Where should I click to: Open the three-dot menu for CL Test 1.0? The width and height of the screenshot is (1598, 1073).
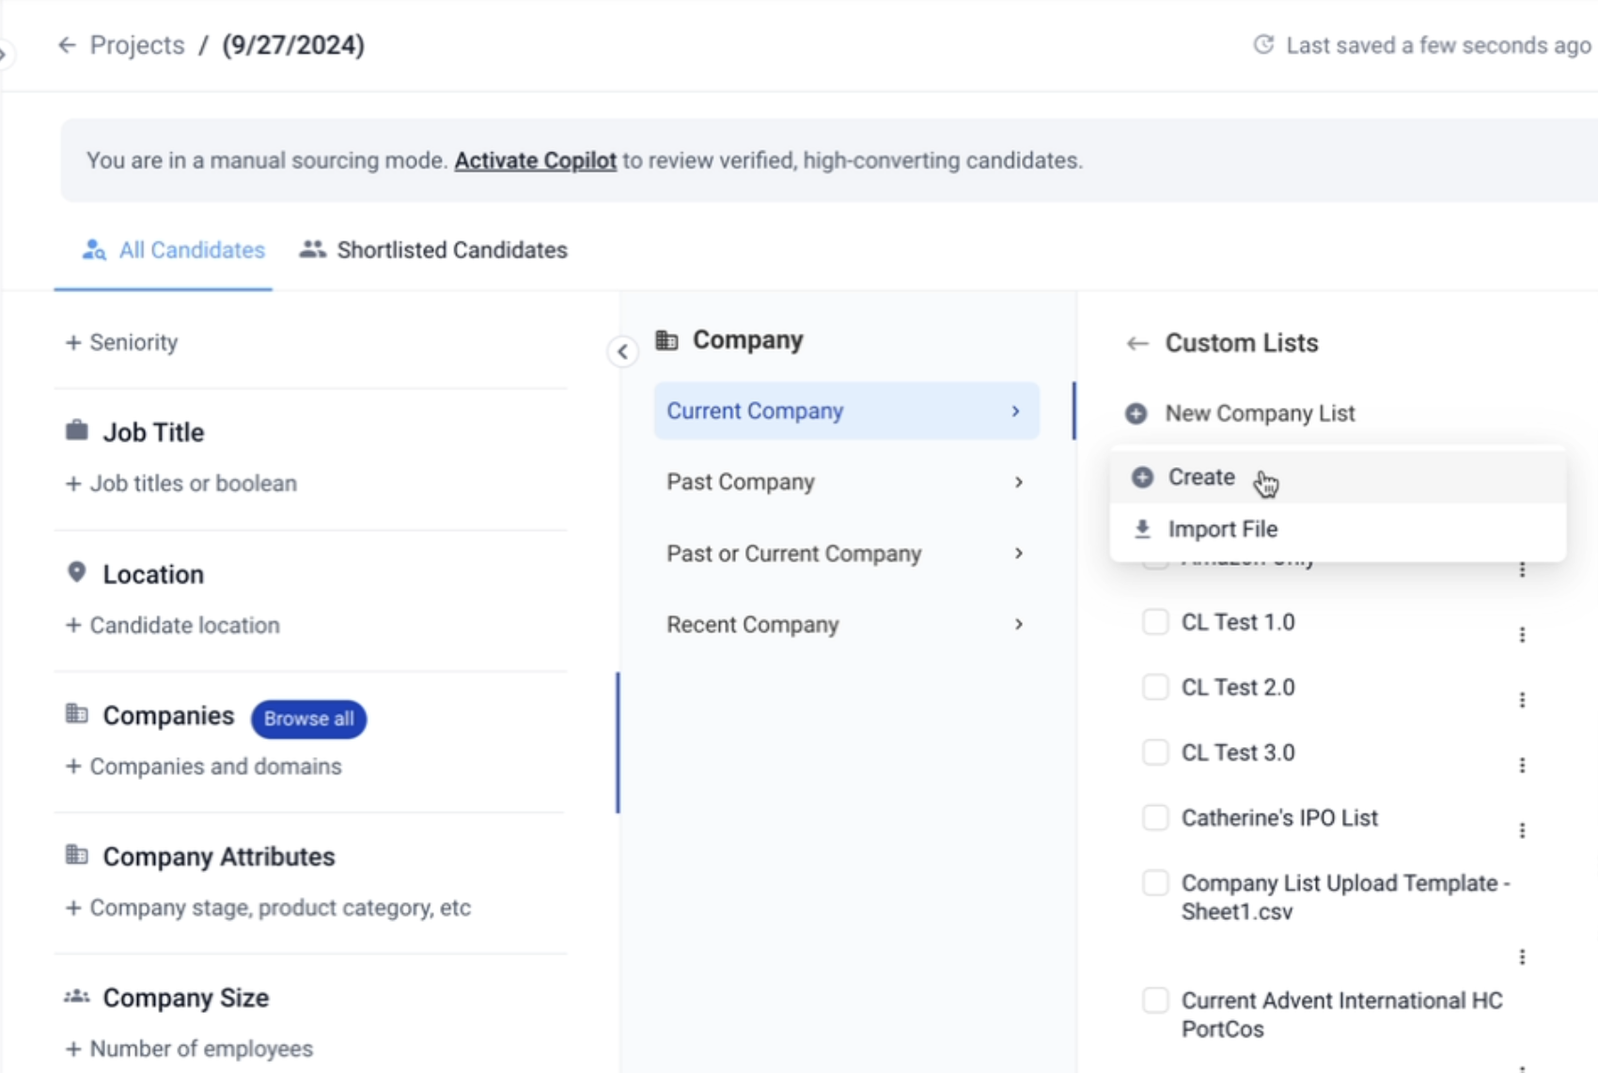(x=1522, y=635)
